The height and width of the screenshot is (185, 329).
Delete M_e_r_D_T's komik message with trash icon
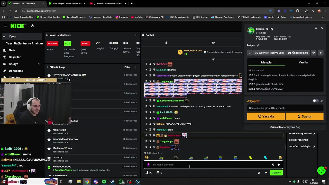click(146, 70)
